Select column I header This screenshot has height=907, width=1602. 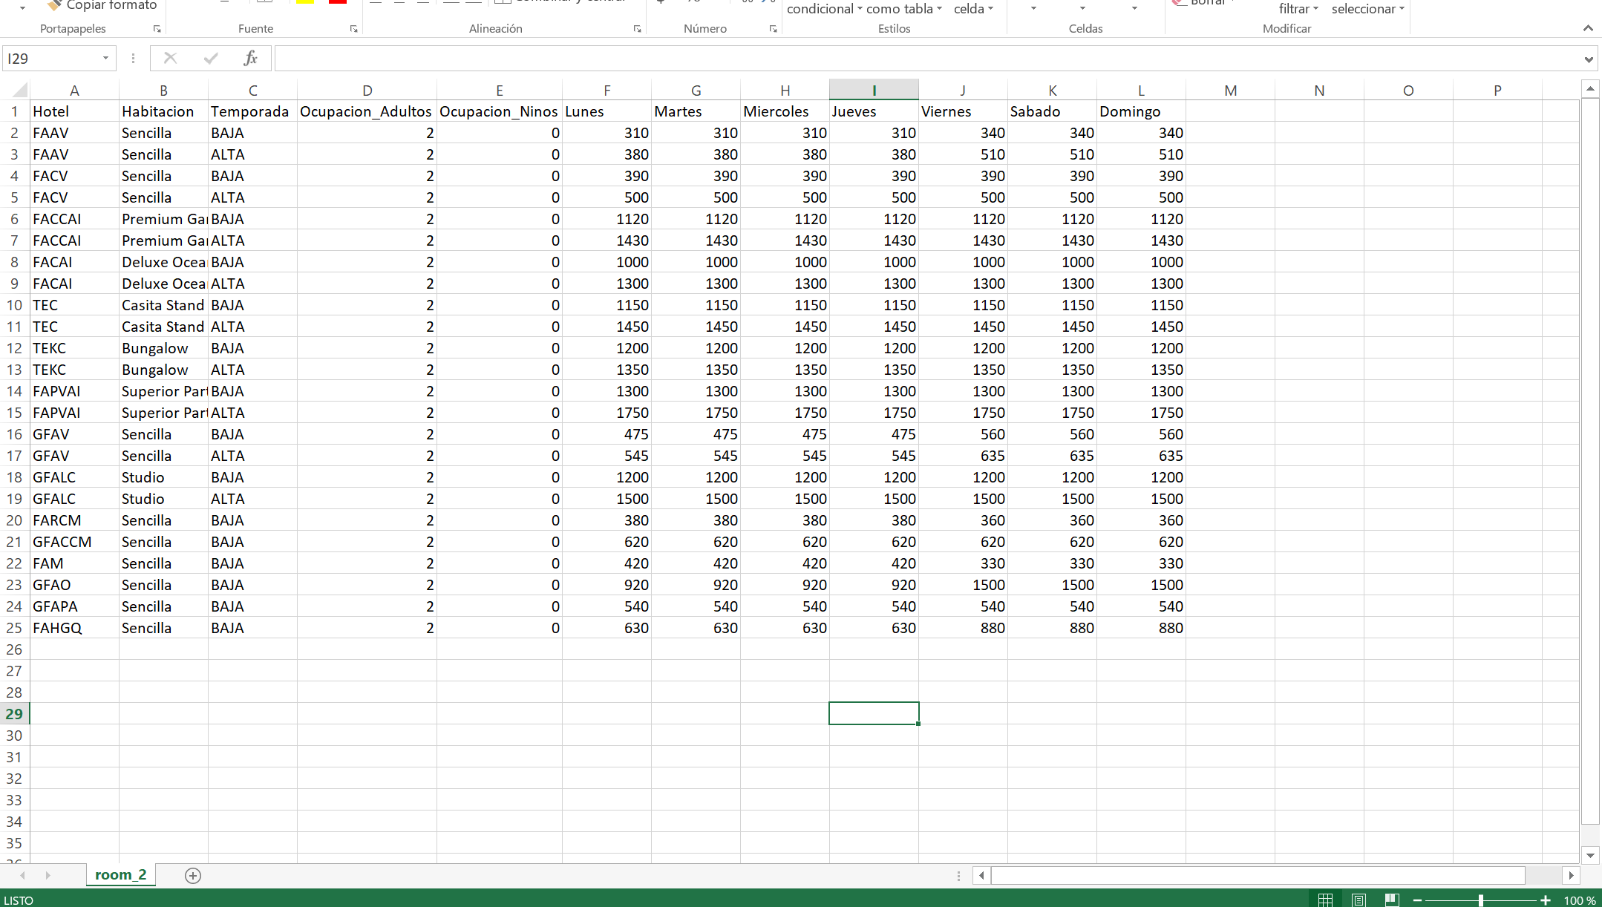point(874,91)
